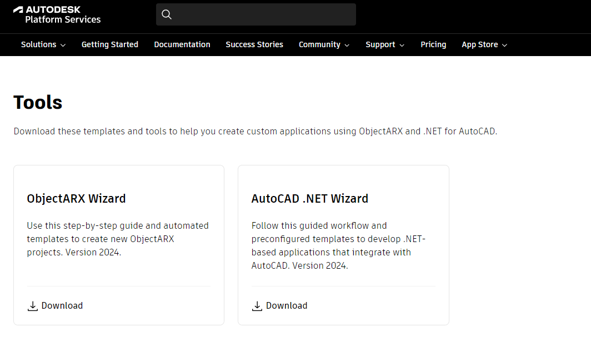591x357 pixels.
Task: Click the search magnifier icon
Action: (x=167, y=14)
